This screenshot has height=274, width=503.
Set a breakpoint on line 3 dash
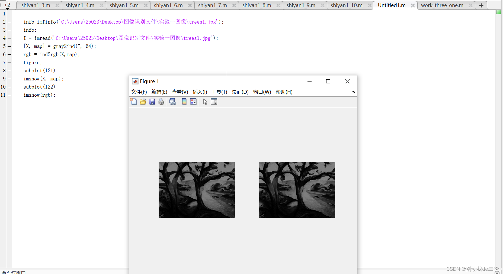pyautogui.click(x=9, y=30)
